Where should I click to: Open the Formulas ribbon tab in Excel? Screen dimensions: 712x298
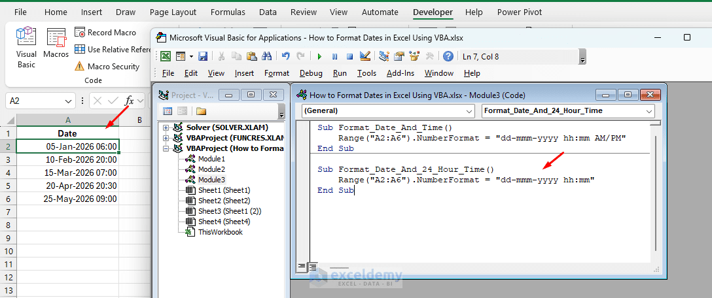point(228,12)
